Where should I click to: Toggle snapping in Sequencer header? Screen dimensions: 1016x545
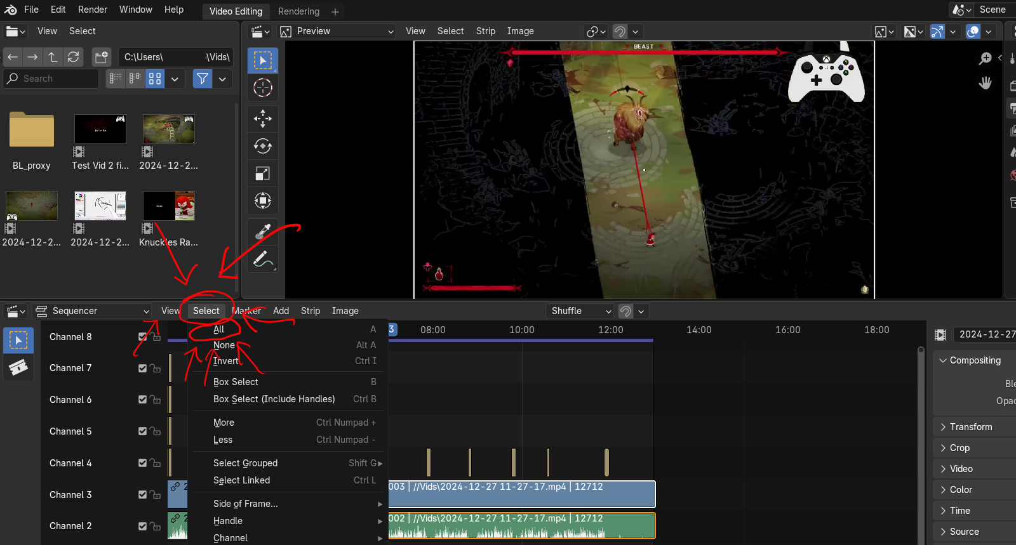tap(625, 311)
